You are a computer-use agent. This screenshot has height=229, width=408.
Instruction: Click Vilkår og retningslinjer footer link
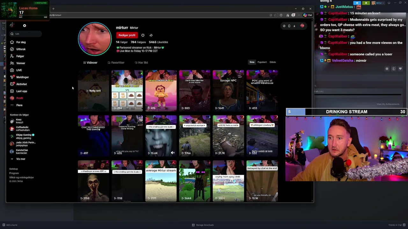[21, 177]
